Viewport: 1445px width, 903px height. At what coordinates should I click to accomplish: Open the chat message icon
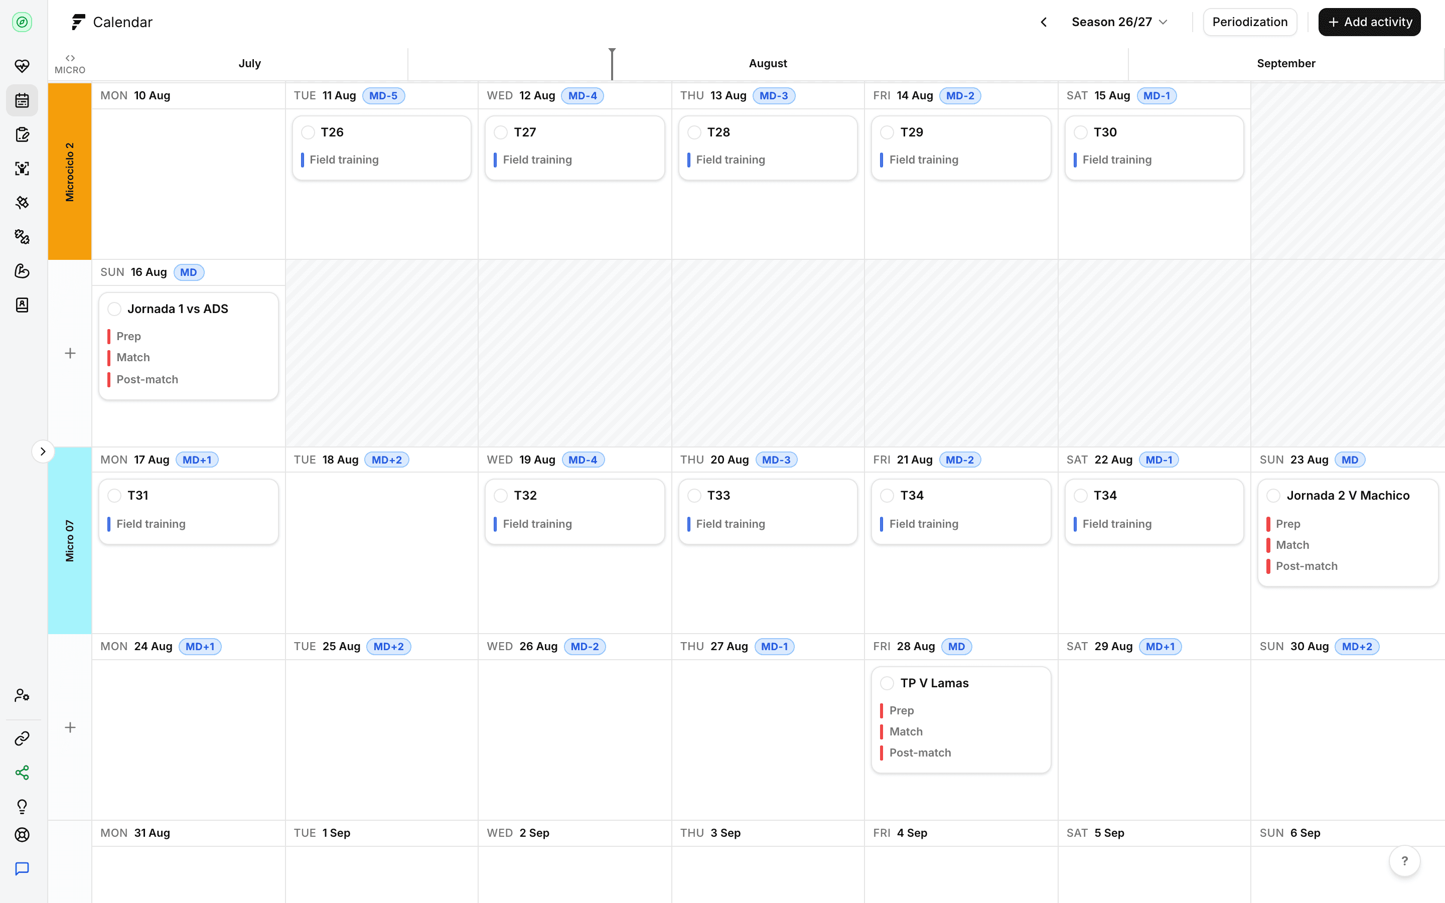click(22, 868)
